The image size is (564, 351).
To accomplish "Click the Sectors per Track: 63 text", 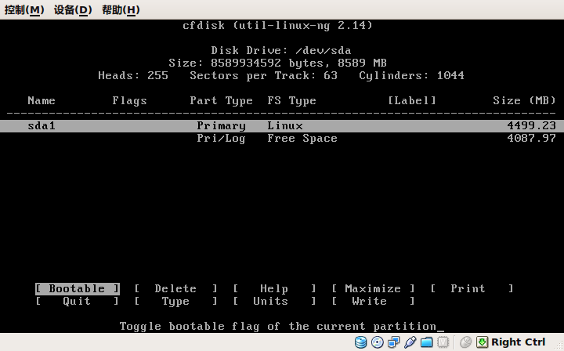I will (264, 75).
